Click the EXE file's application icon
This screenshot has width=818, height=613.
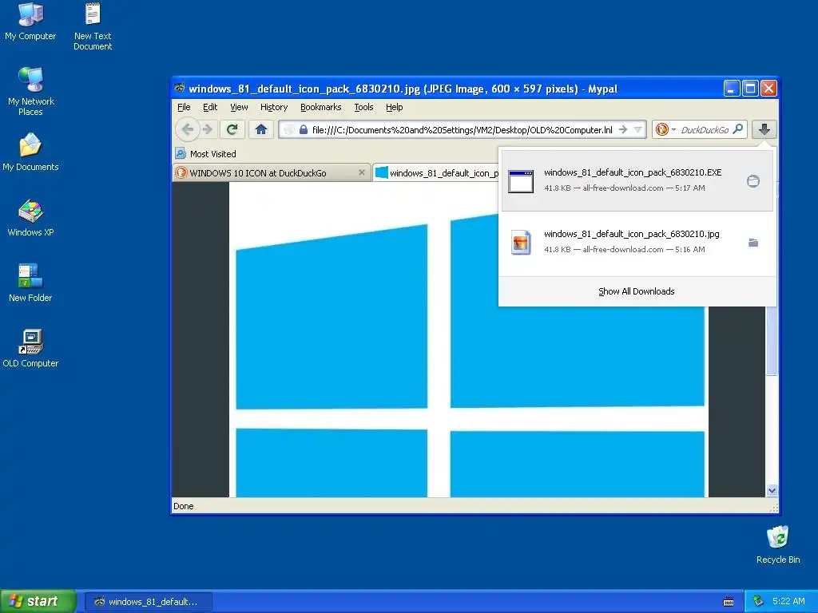[x=521, y=181]
